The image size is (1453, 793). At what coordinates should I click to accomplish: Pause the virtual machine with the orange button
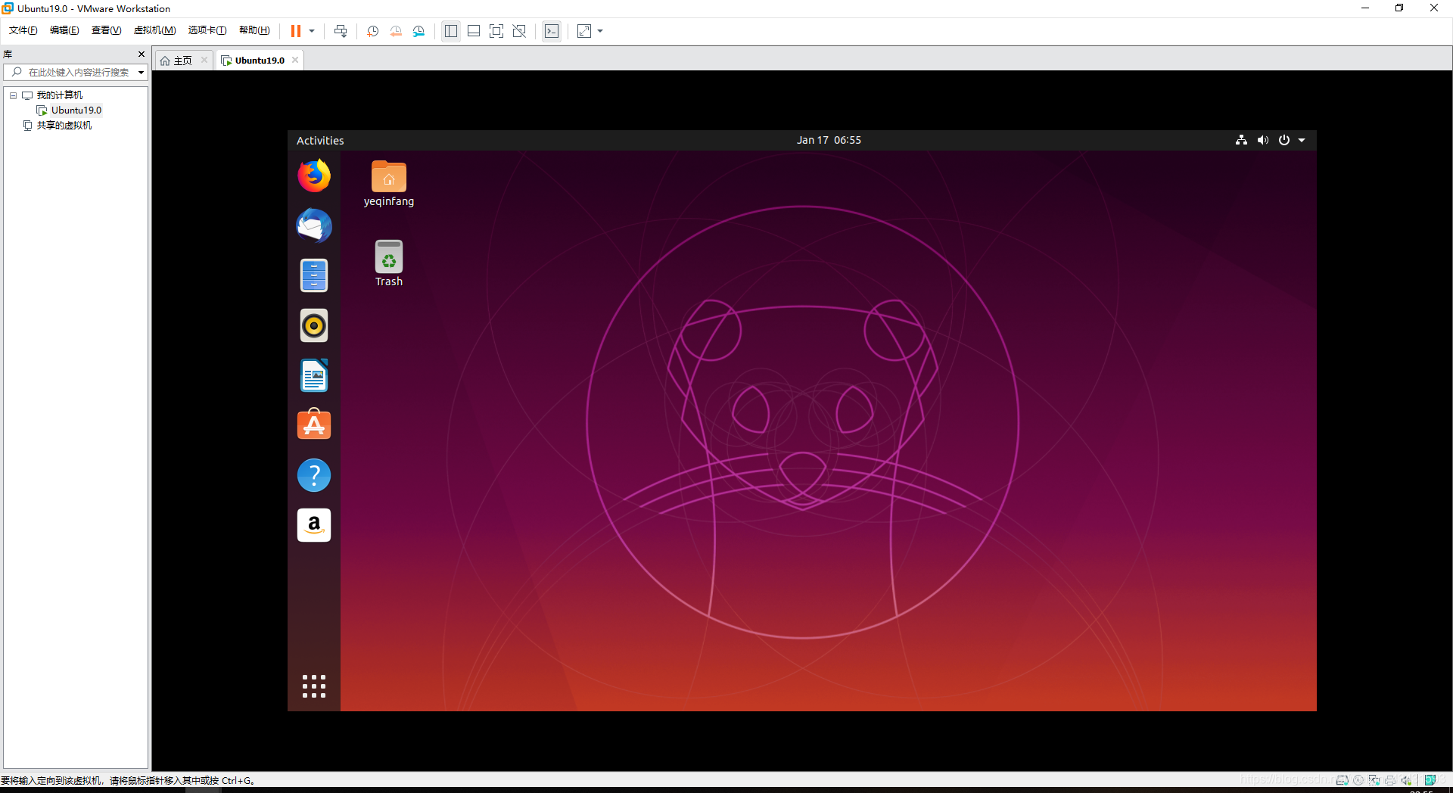[x=296, y=31]
